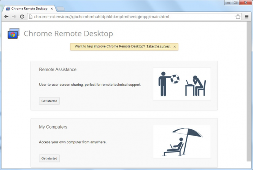Bookmark this page with the star icon
Image resolution: width=253 pixels, height=170 pixels.
pyautogui.click(x=238, y=17)
